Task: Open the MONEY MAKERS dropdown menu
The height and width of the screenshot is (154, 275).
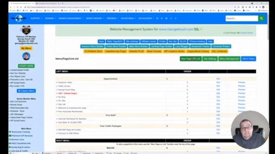Action: click(x=95, y=18)
